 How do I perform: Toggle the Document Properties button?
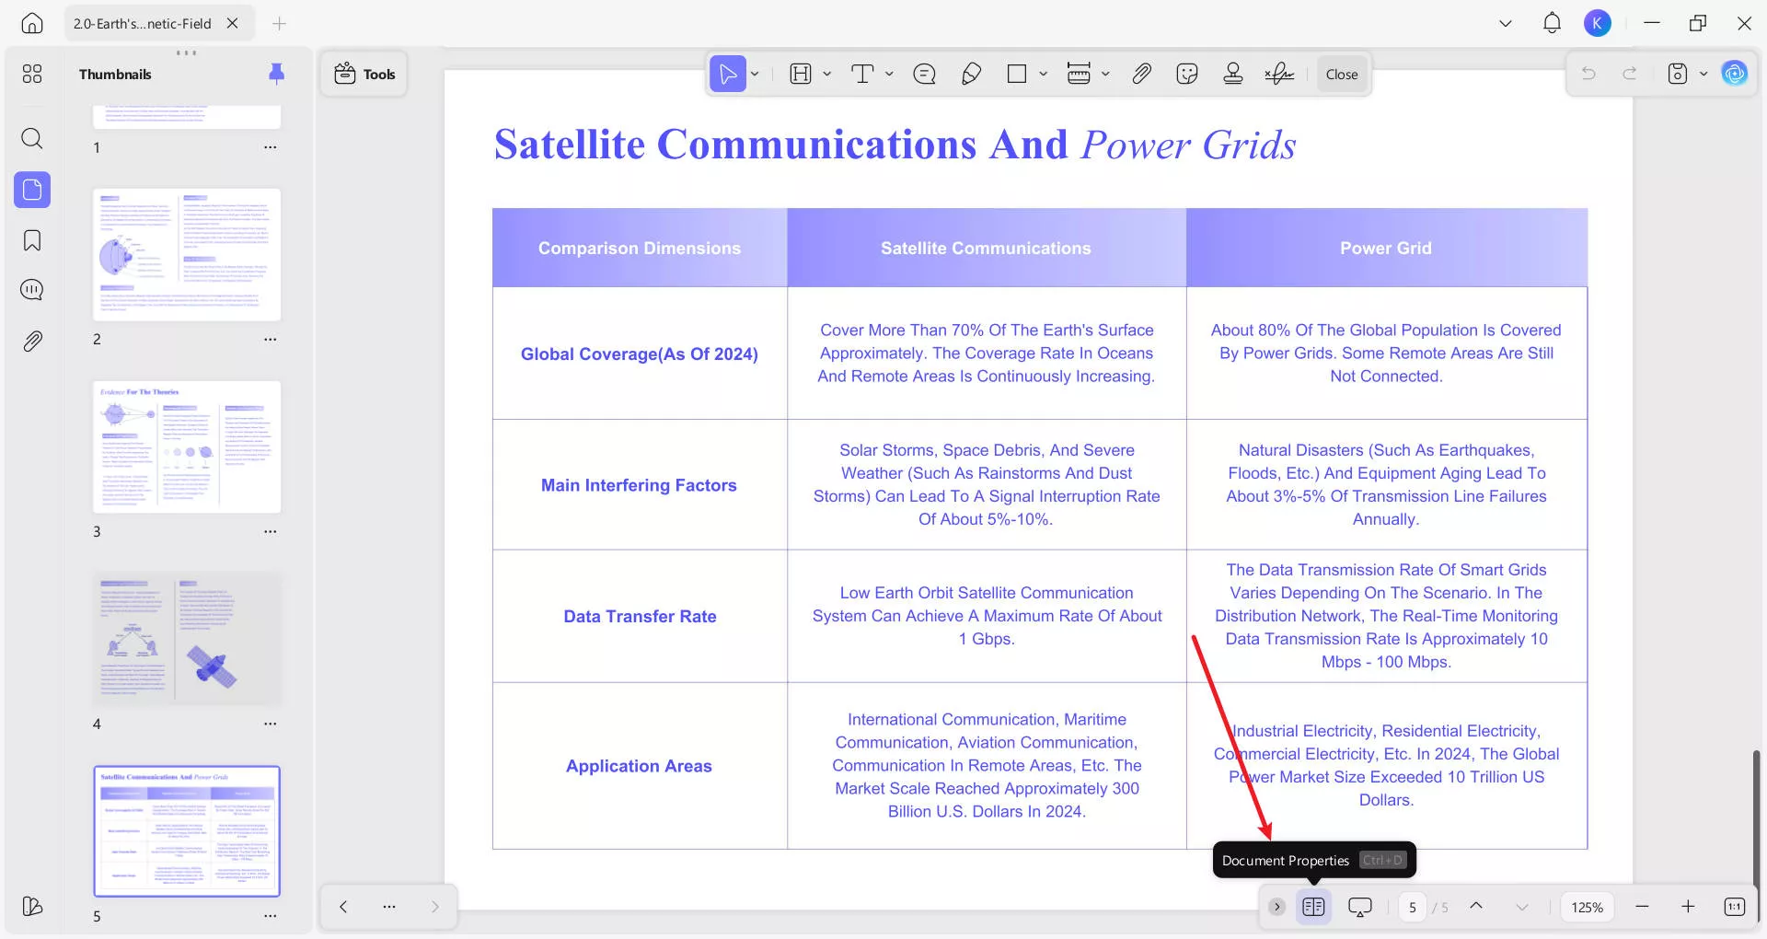point(1313,907)
